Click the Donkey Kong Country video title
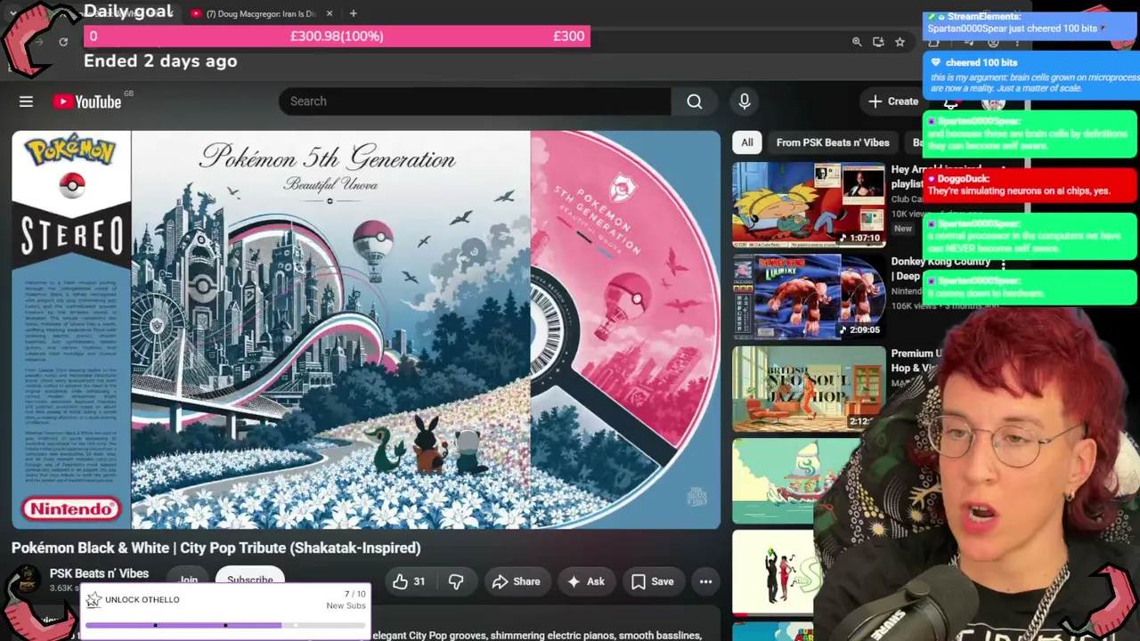1140x641 pixels. [943, 269]
